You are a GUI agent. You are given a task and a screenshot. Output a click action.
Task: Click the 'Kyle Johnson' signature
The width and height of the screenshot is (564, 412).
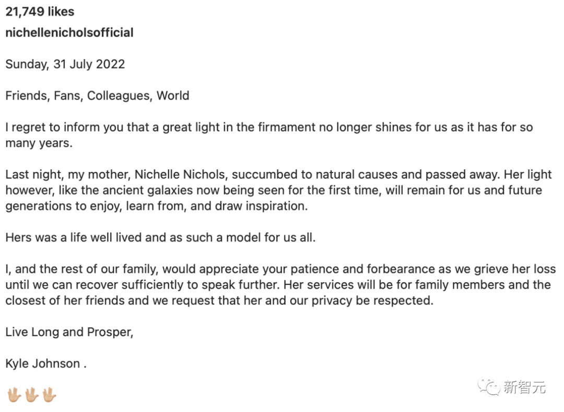click(x=43, y=363)
